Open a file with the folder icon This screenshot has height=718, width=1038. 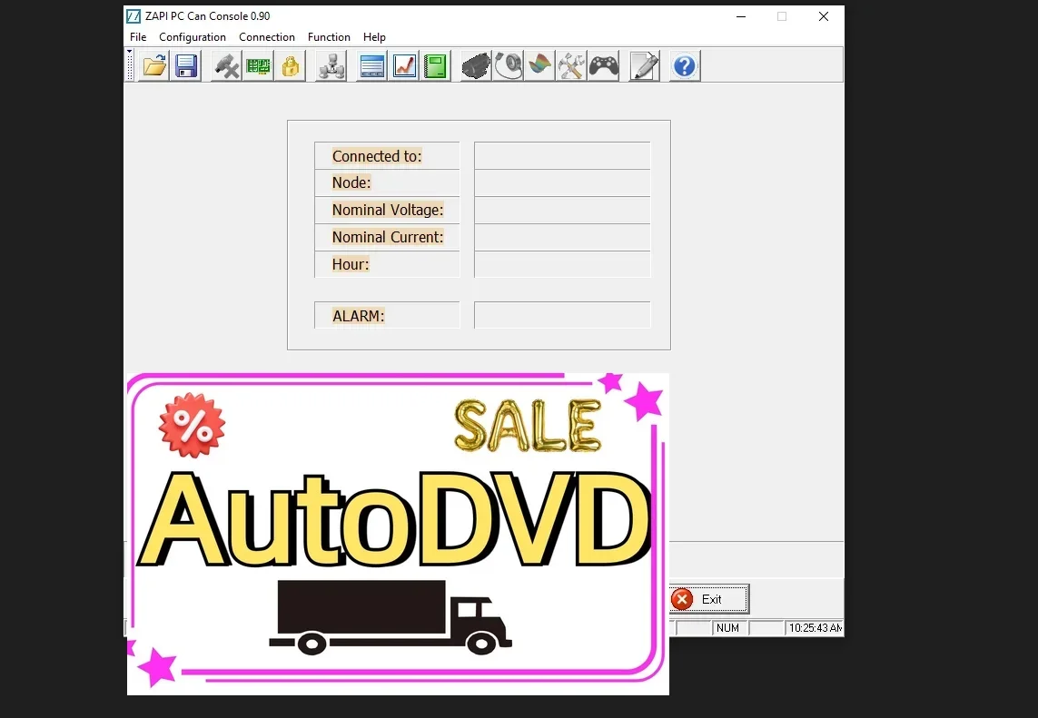(154, 66)
